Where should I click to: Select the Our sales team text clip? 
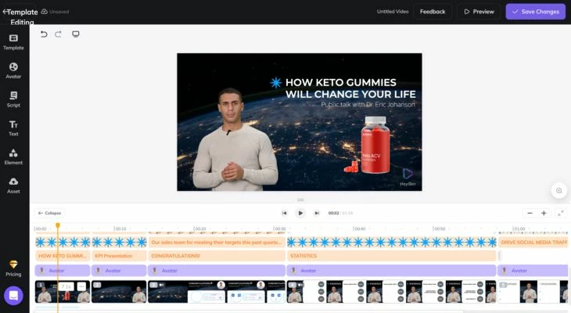click(x=217, y=243)
